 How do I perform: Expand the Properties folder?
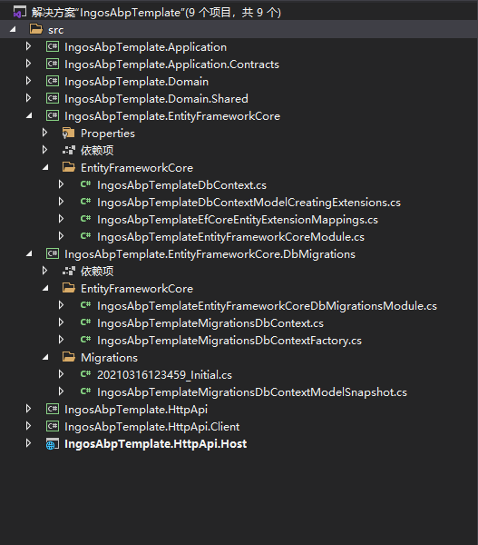point(44,133)
